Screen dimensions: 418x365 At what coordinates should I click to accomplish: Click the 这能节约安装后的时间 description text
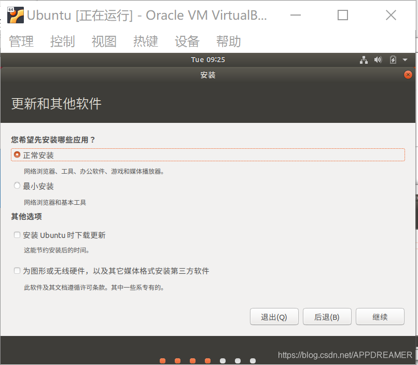pos(57,250)
